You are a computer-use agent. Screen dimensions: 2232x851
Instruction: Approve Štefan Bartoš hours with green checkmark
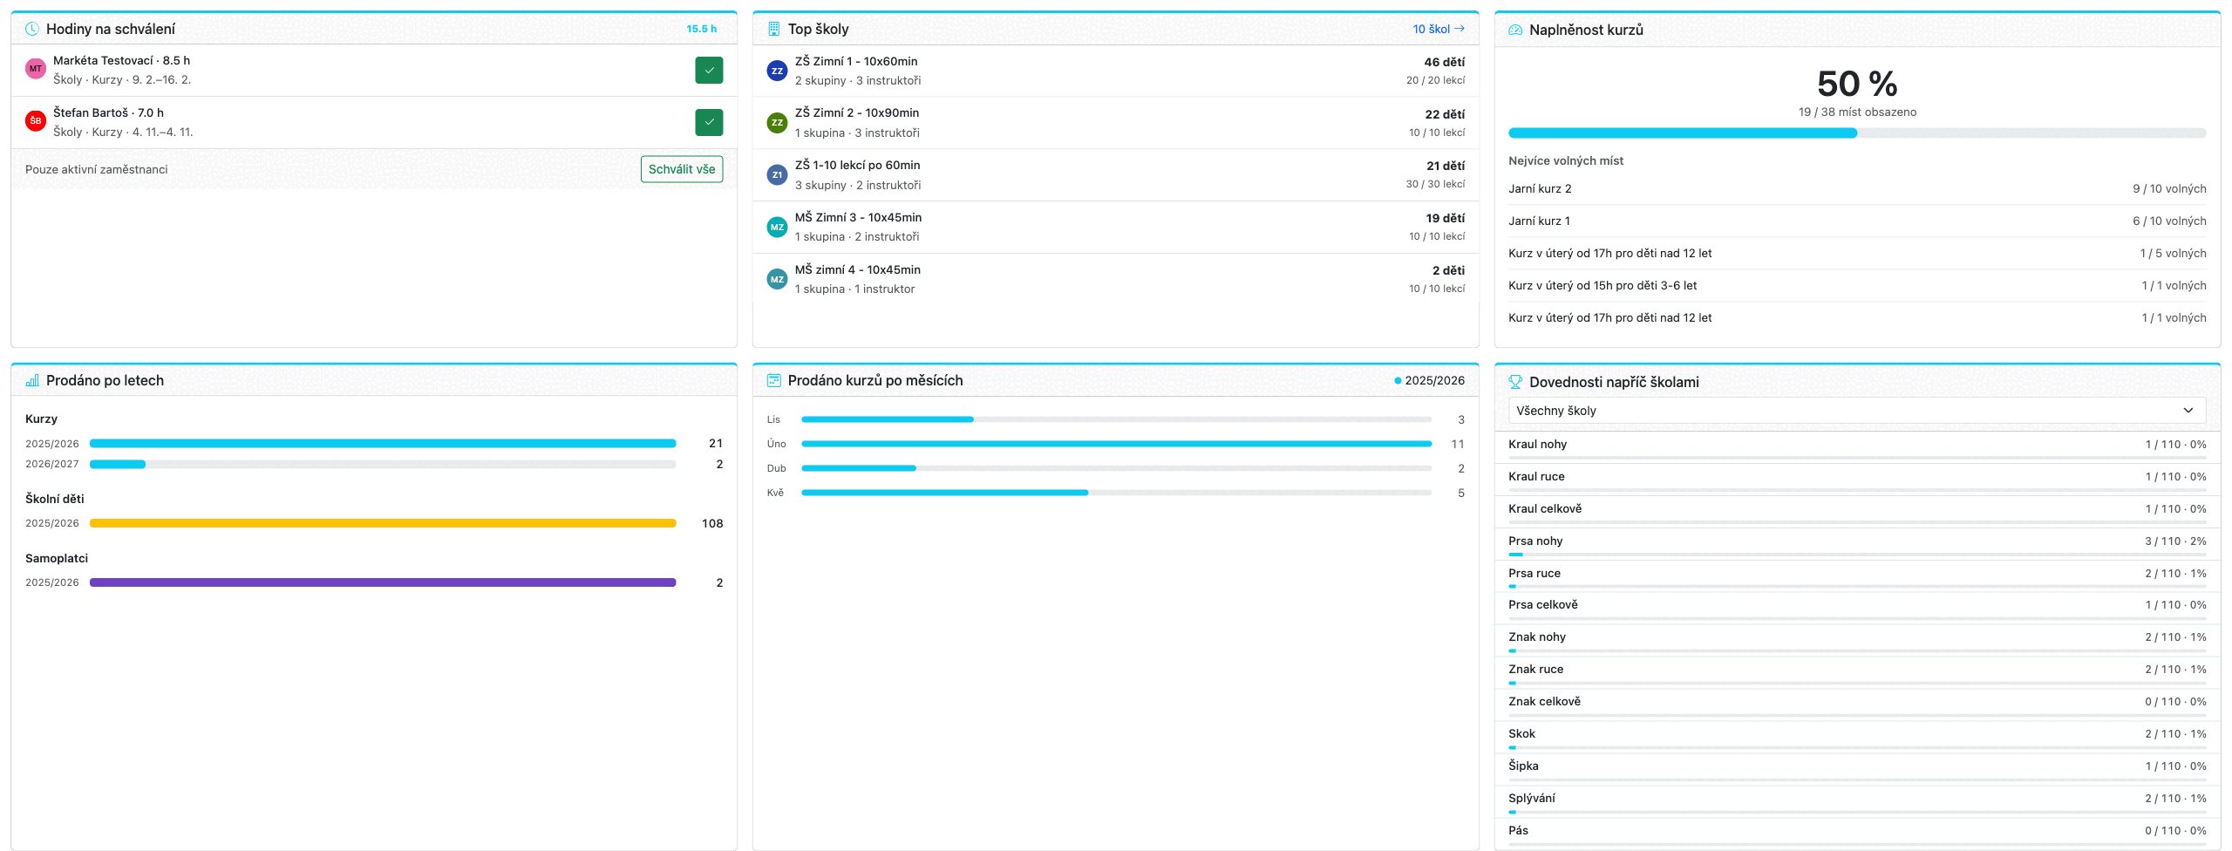[x=709, y=122]
